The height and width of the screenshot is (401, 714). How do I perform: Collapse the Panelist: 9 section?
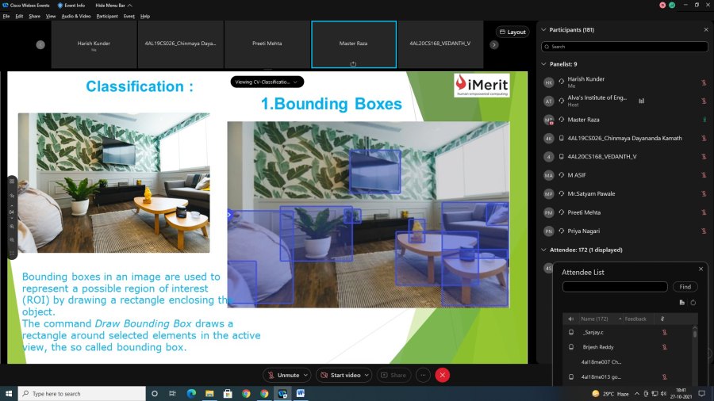pyautogui.click(x=543, y=64)
